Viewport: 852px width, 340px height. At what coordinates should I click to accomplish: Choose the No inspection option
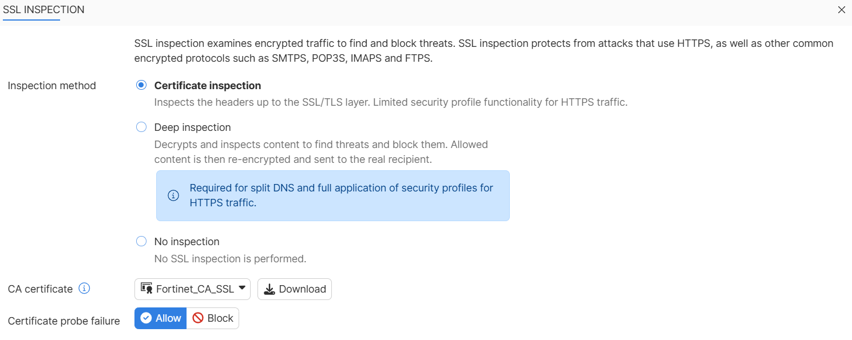[x=141, y=241]
